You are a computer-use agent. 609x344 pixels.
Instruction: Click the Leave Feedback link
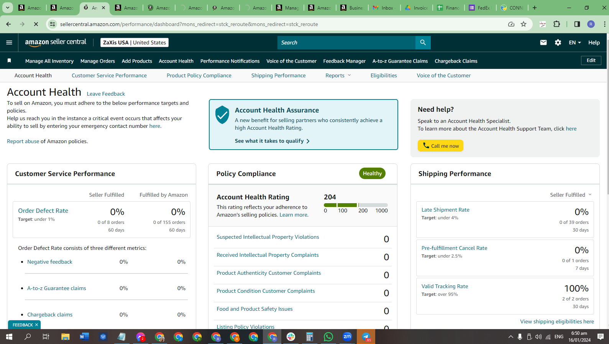pyautogui.click(x=106, y=94)
